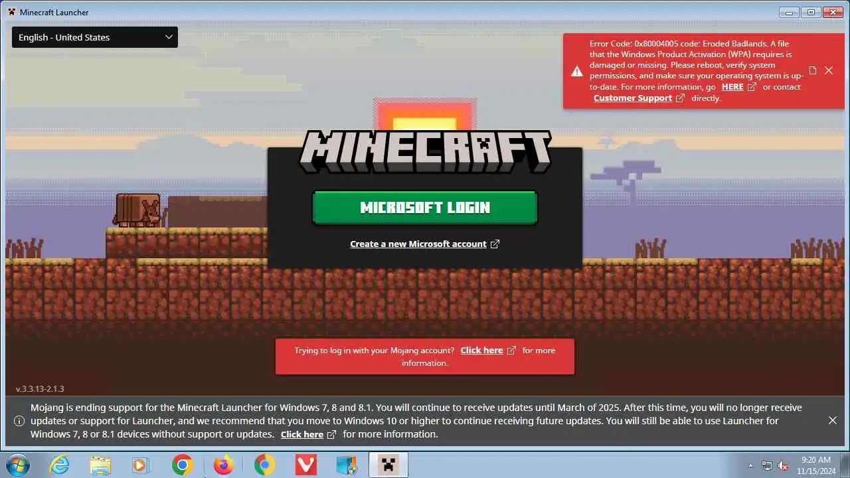Launch Internet Explorer from taskbar
Viewport: 850px width, 478px height.
[59, 465]
